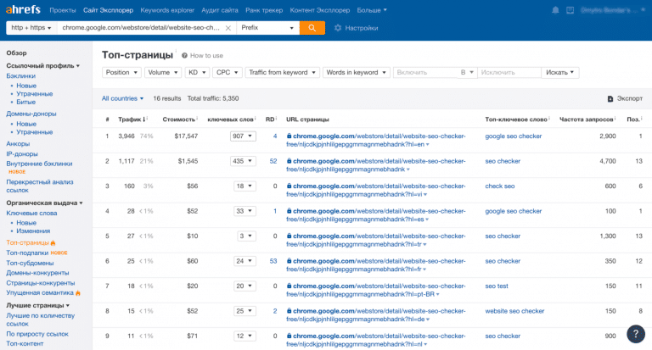Open Топ-субдомены in the sidebar
Viewport: 652px width, 350px height.
coord(30,263)
